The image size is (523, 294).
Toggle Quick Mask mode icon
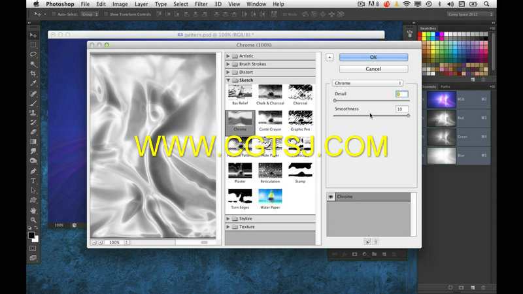(x=33, y=248)
